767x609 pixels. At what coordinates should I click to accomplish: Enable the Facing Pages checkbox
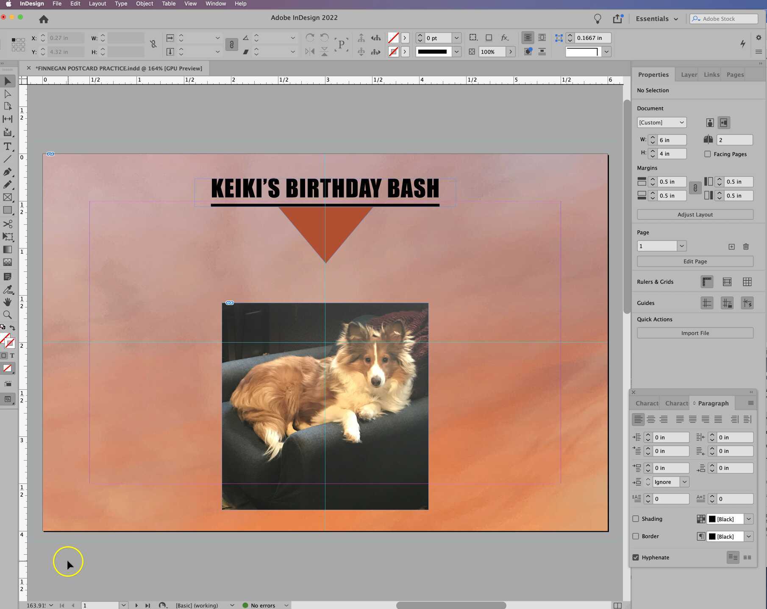click(x=707, y=154)
